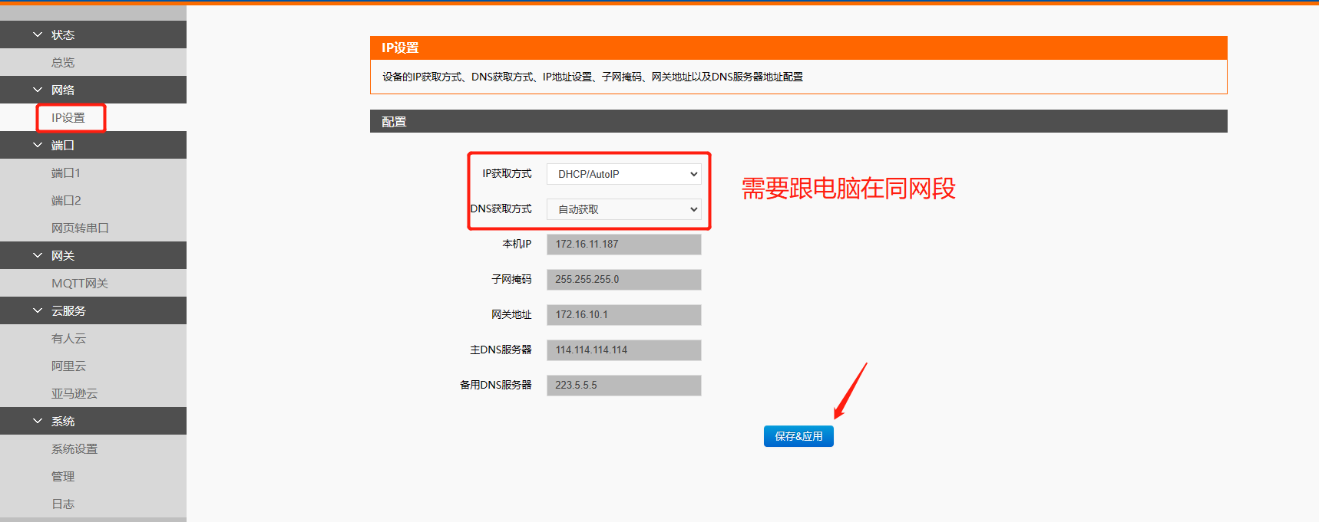1319x522 pixels.
Task: Collapse the 端口 section chevron
Action: (x=38, y=145)
